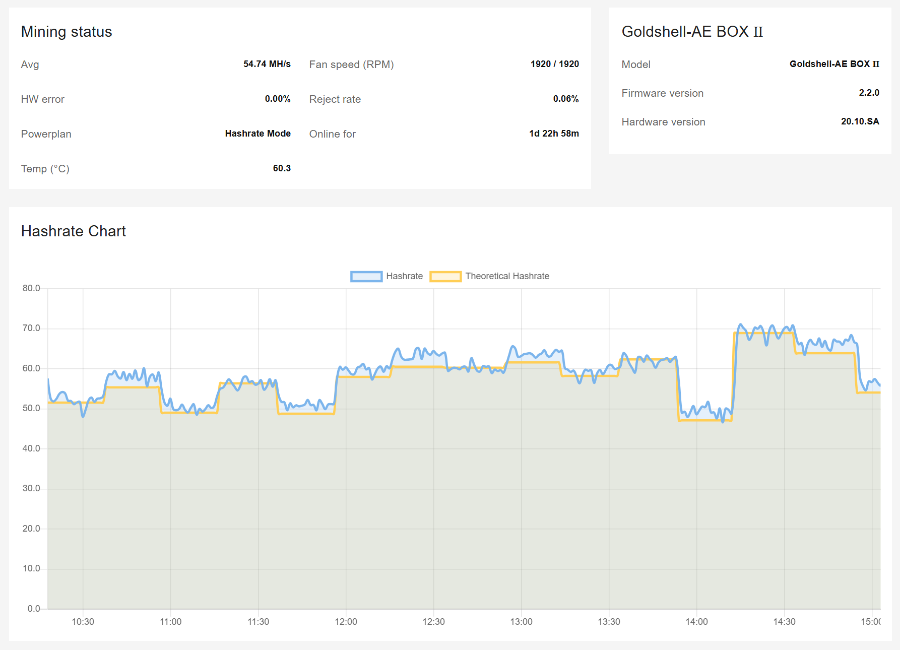
Task: Select the Fan speed reading 1920 / 1920
Action: click(554, 64)
